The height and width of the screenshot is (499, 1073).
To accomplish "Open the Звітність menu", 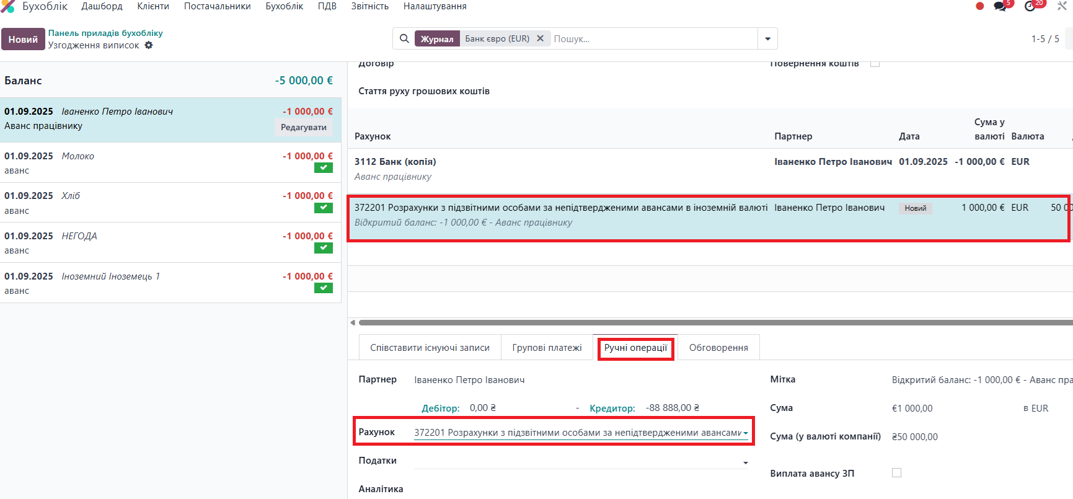I will tap(369, 6).
